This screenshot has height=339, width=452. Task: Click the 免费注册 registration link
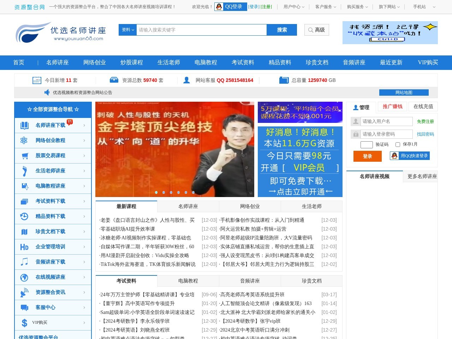pyautogui.click(x=426, y=121)
